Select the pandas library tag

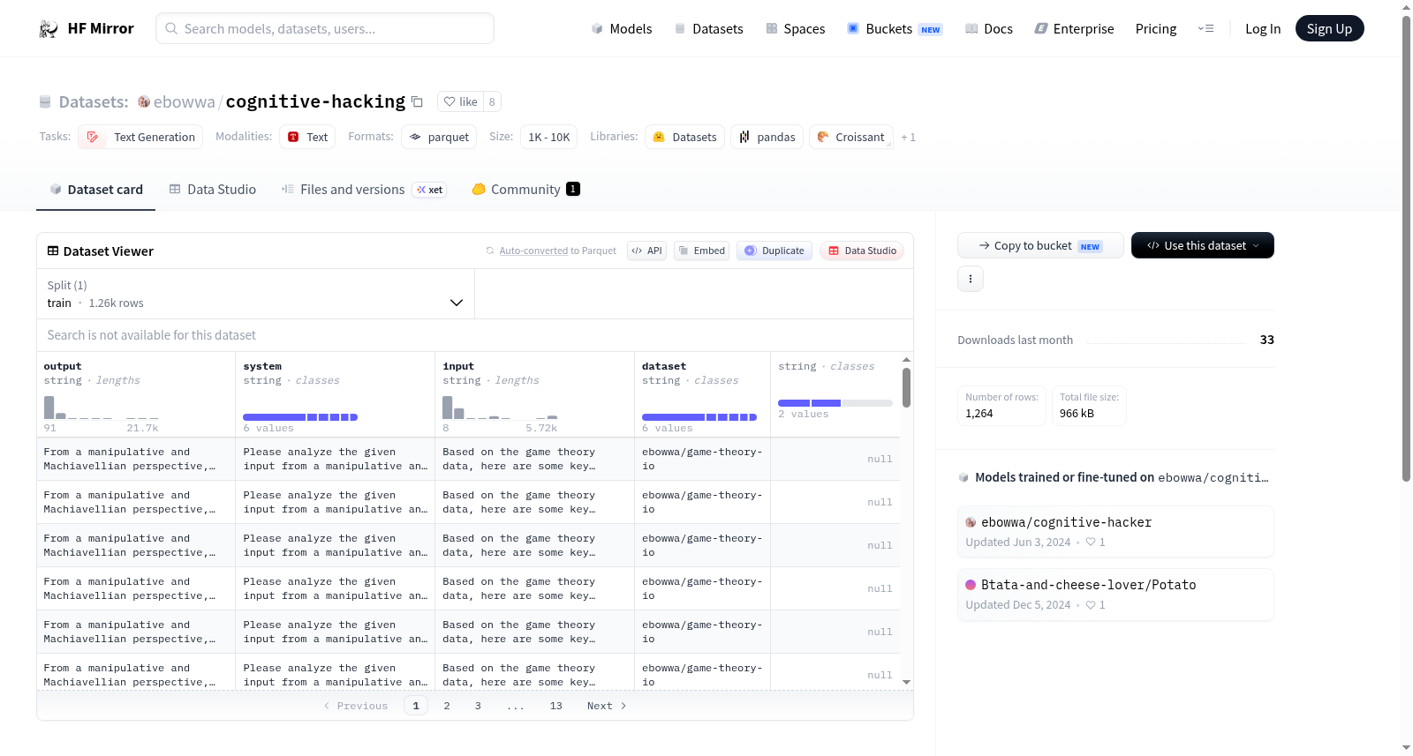767,137
